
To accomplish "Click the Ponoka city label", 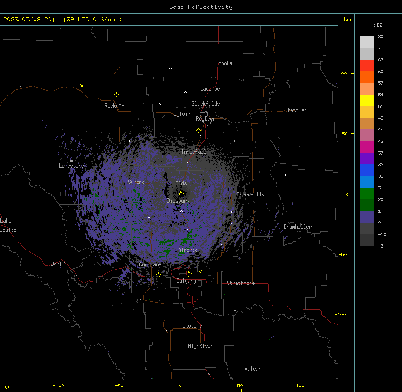I will click(224, 63).
